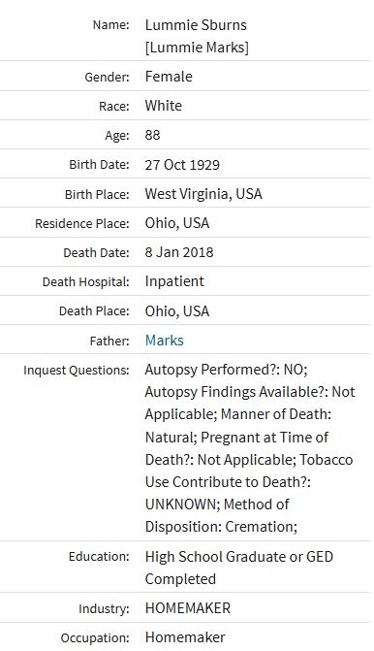Screen dimensions: 374x651
Task: Click the Homemaker occupation value
Action: 185,637
